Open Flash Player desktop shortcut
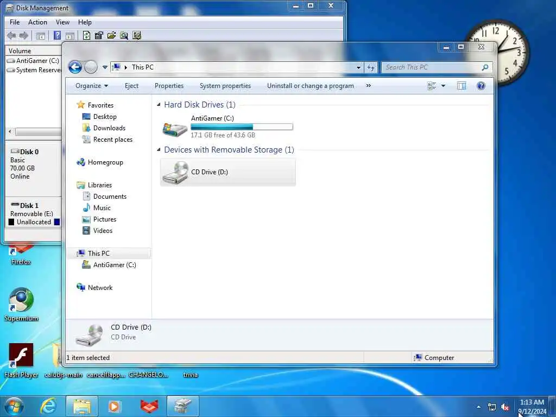Image resolution: width=556 pixels, height=417 pixels. pos(21,361)
